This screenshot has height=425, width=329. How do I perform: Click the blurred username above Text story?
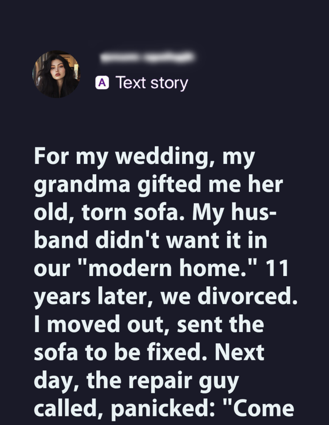tap(147, 58)
